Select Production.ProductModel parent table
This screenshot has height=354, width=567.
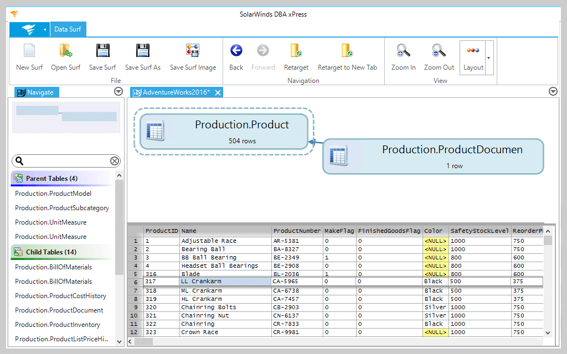(53, 194)
